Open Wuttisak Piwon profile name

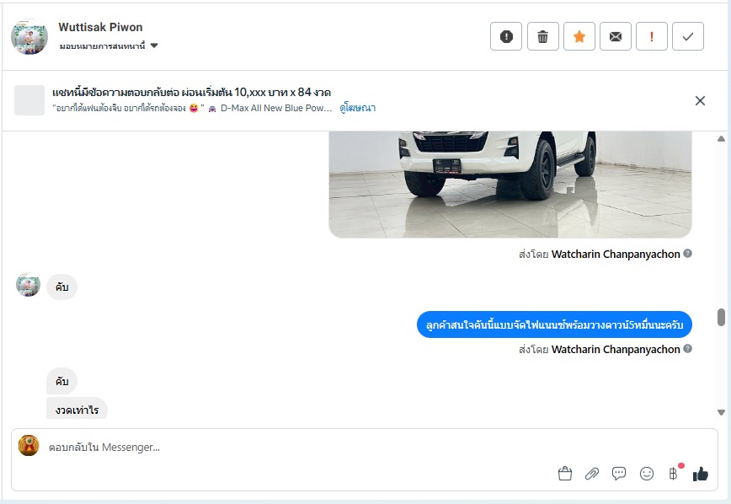[x=100, y=27]
